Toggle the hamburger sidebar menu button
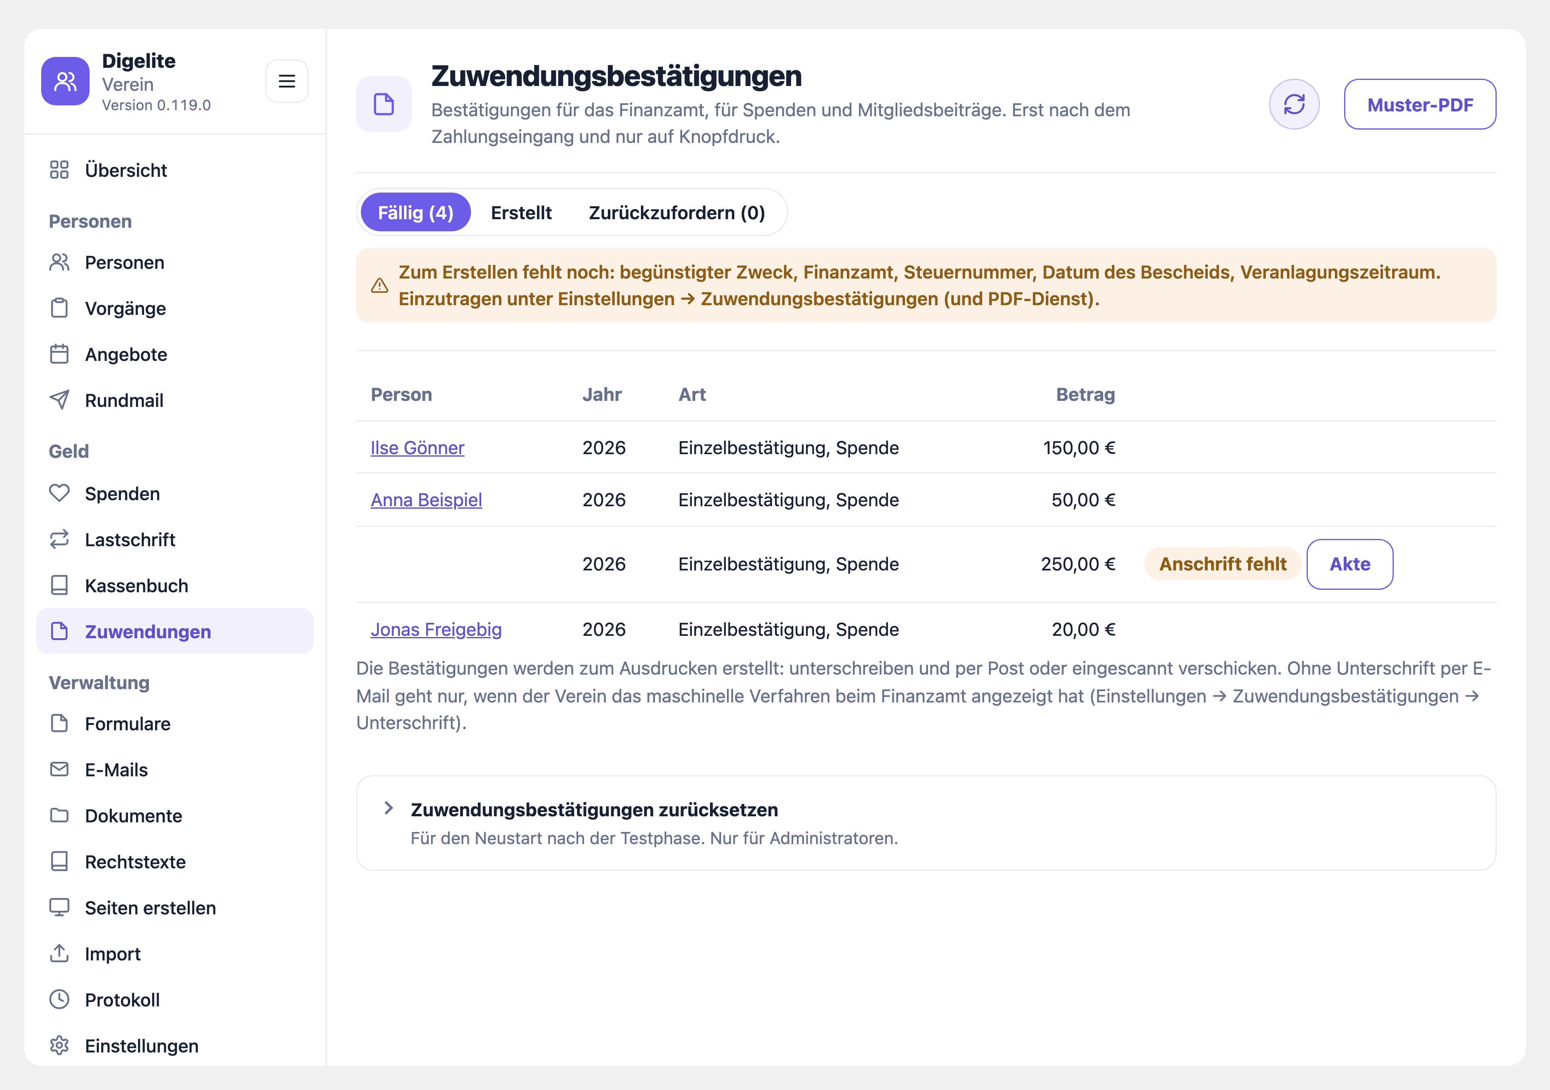The image size is (1550, 1090). coord(287,82)
